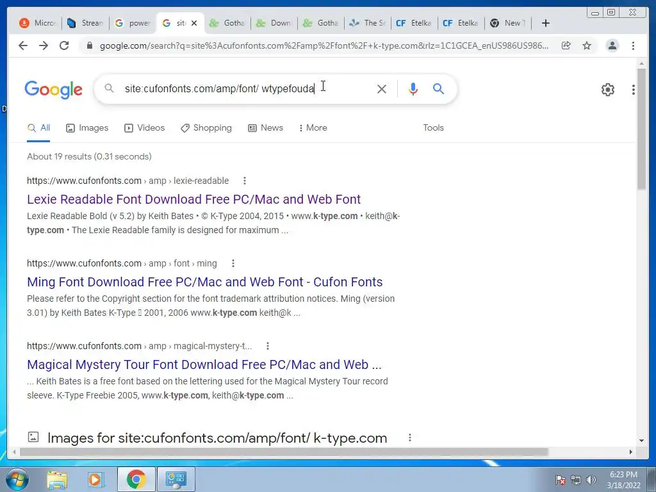The width and height of the screenshot is (656, 492).
Task: Share this page via the address bar icon
Action: pos(566,45)
